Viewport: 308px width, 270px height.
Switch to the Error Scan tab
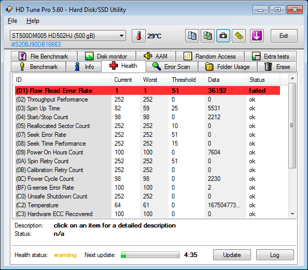click(172, 67)
